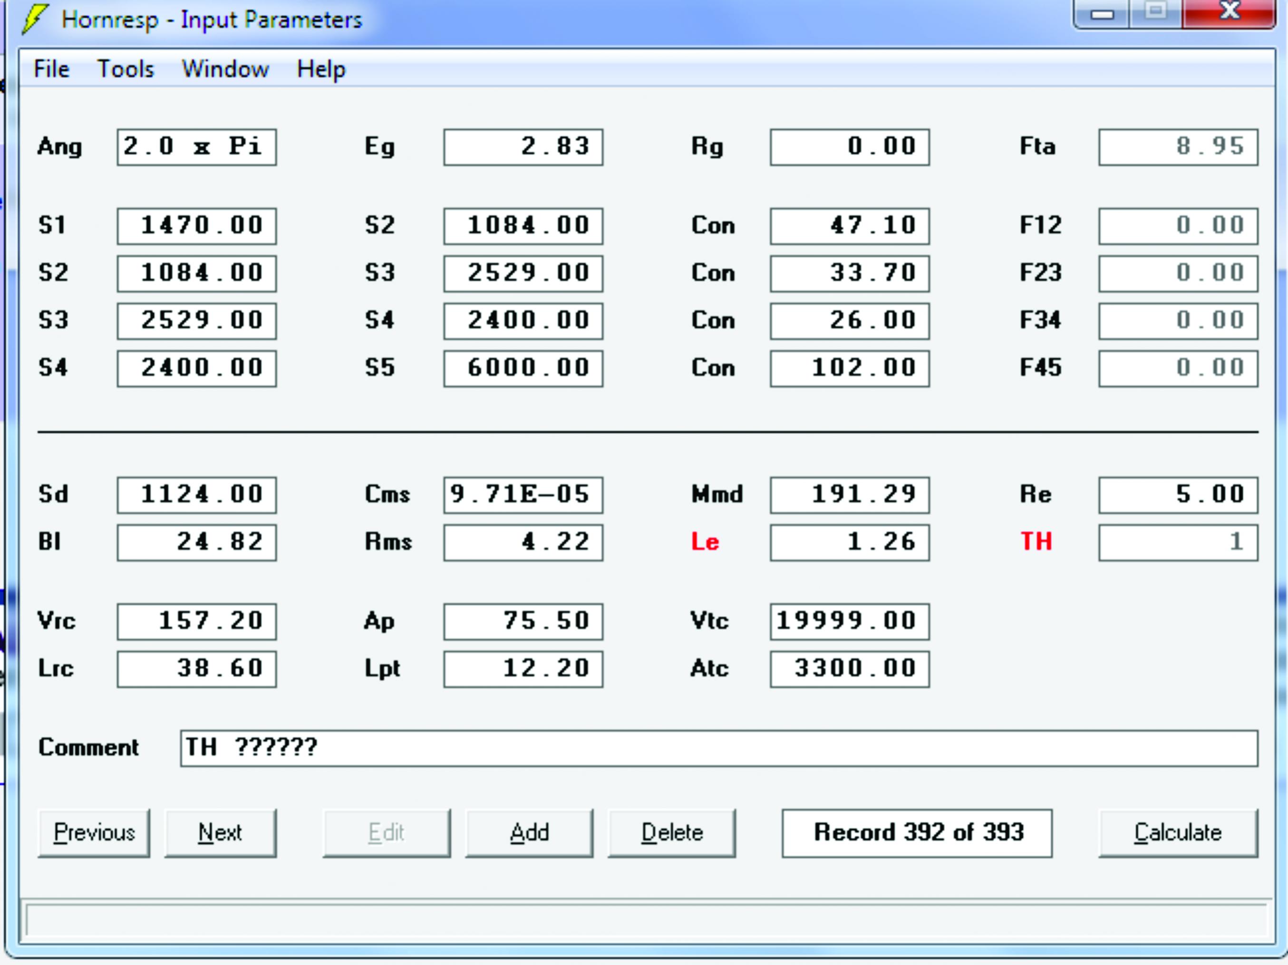Screen dimensions: 1288x965
Task: Click the Eg field showing 2.83
Action: [x=523, y=147]
